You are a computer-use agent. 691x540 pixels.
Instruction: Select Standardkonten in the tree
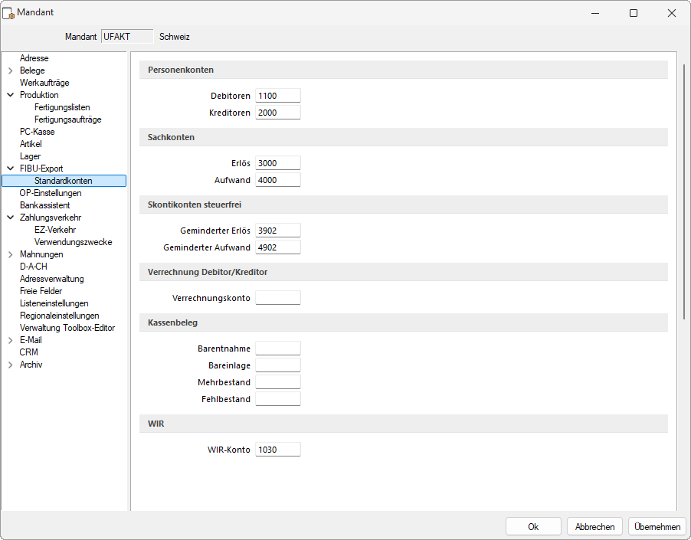click(64, 181)
